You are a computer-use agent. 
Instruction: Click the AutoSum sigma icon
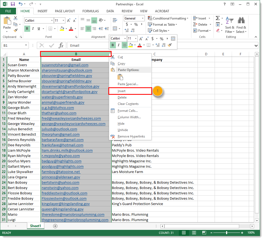[218, 18]
